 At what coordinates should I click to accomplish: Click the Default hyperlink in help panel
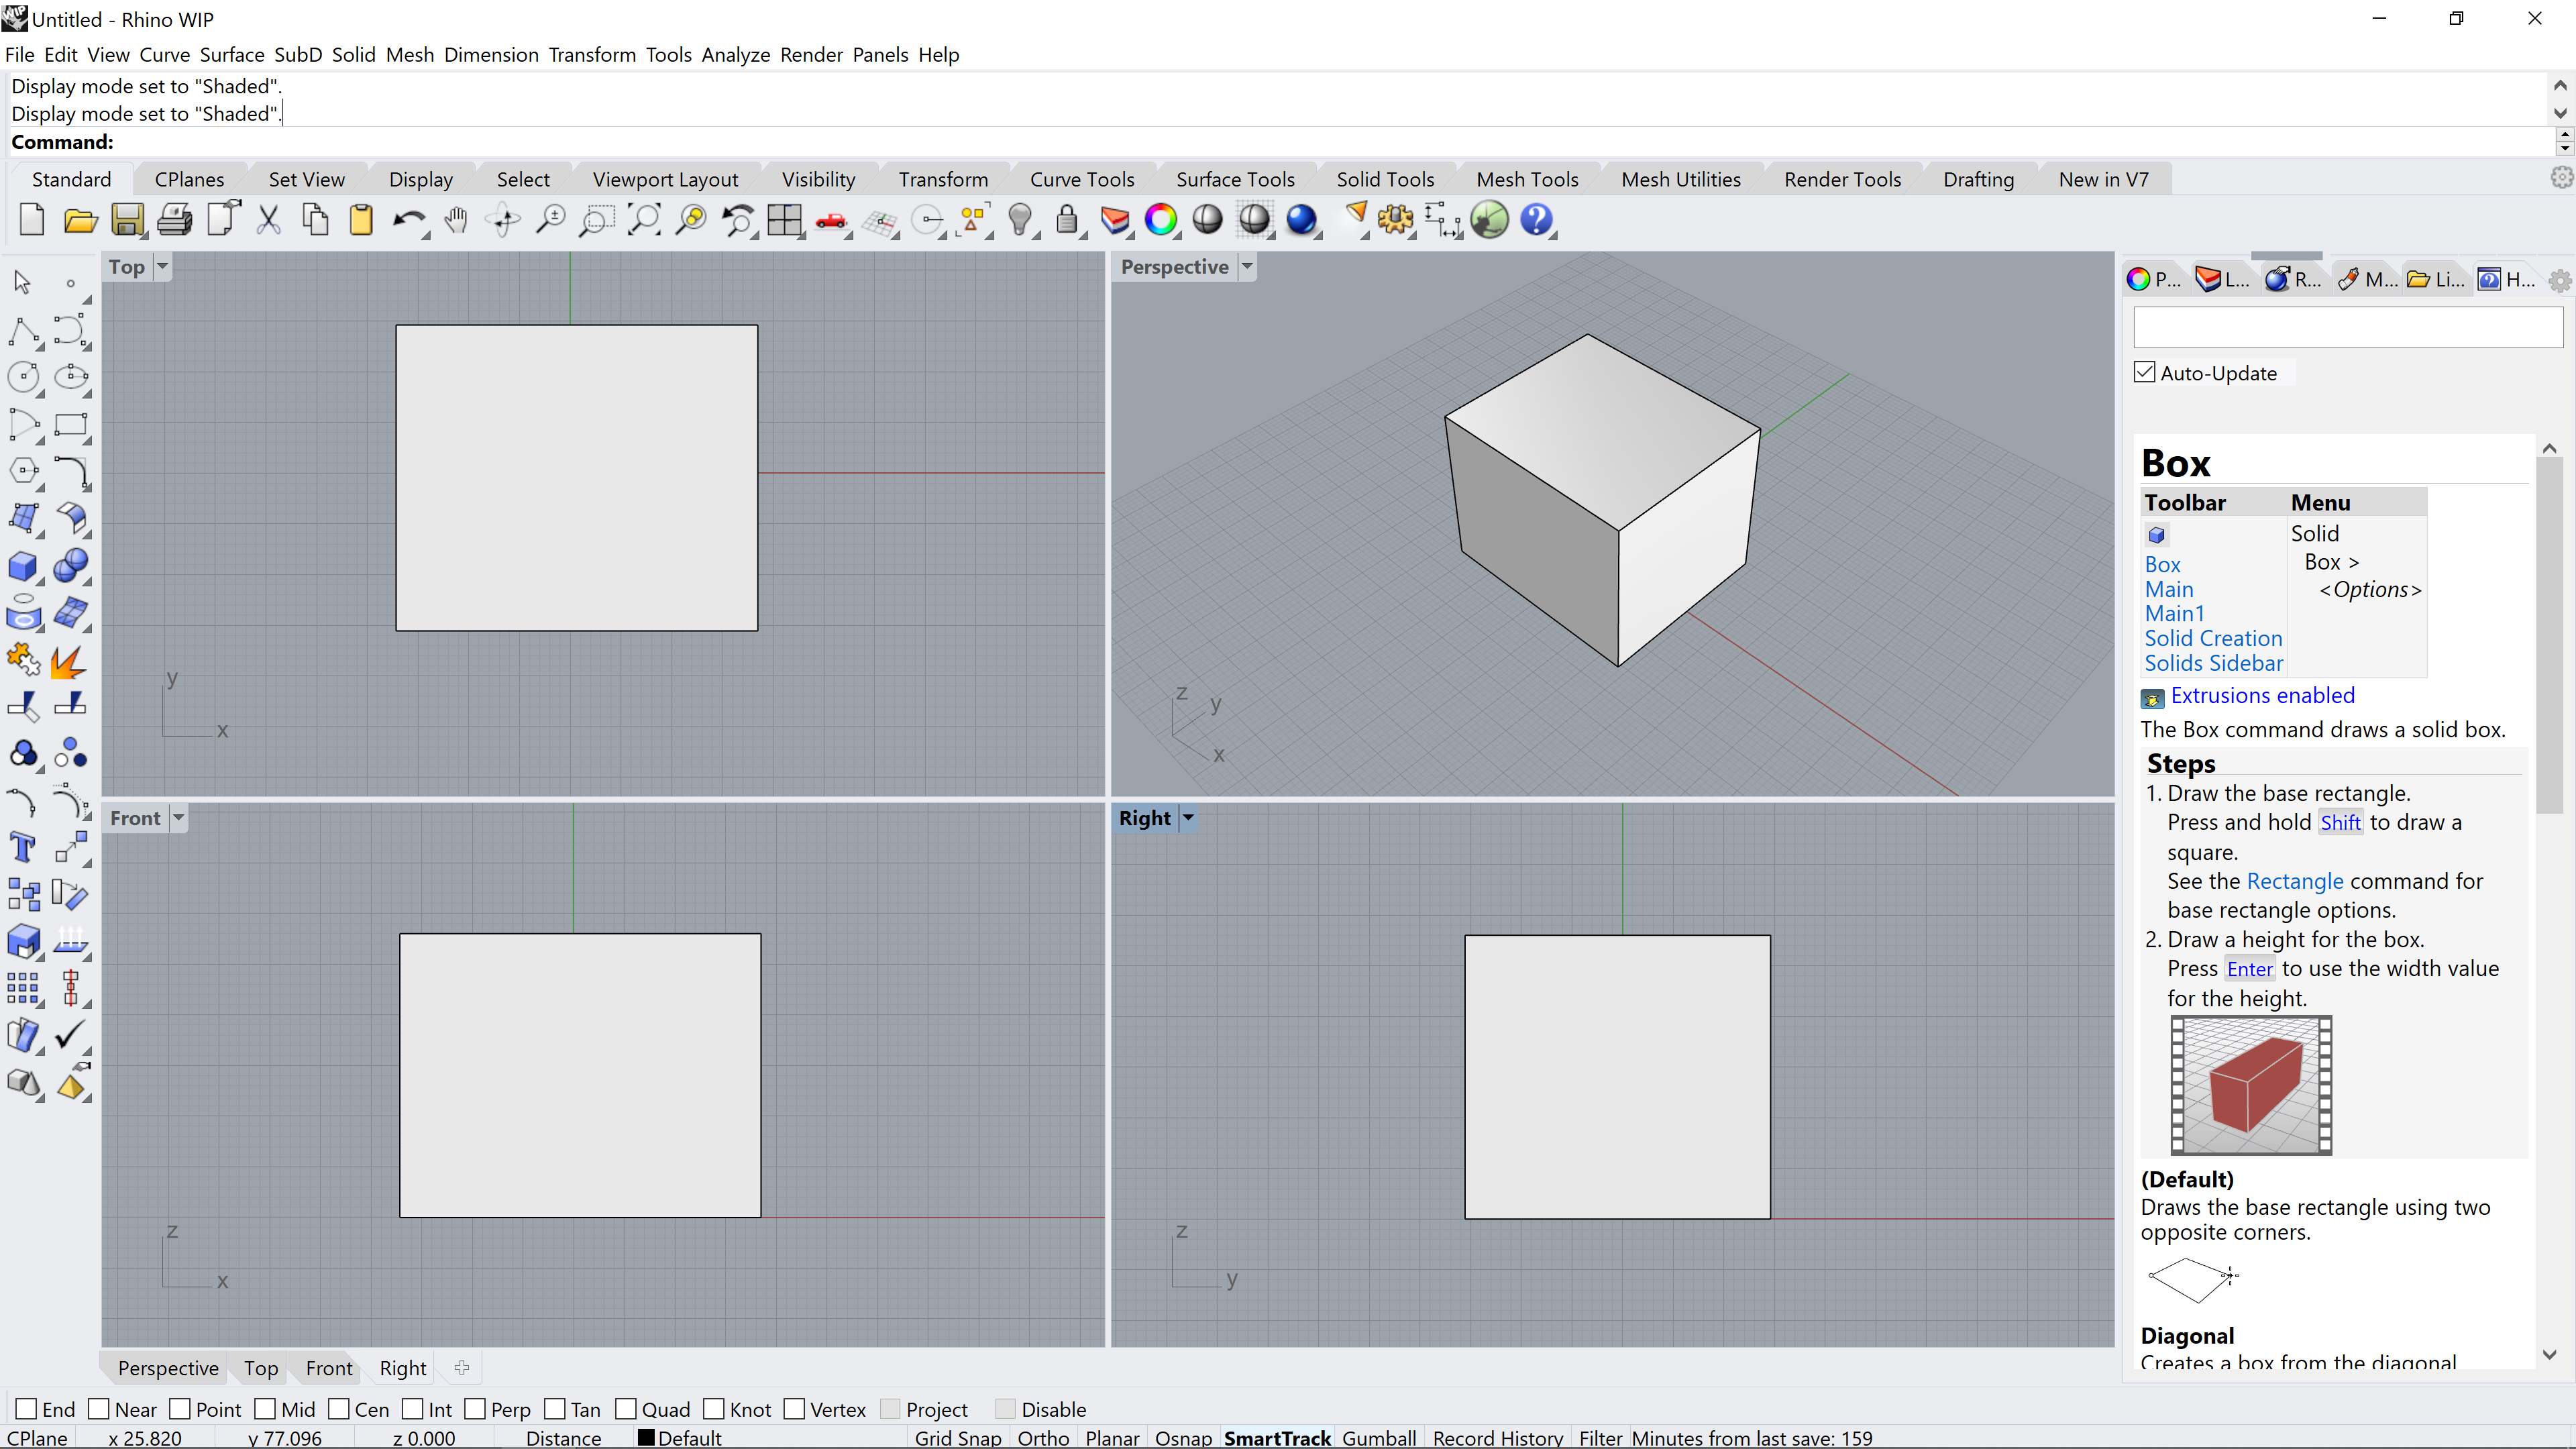(2188, 1178)
